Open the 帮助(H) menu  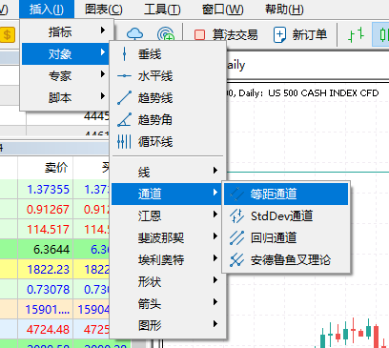[284, 10]
